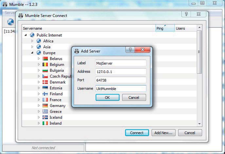Expand the Germany servers node
Screen dimensions: 225x154
39,105
